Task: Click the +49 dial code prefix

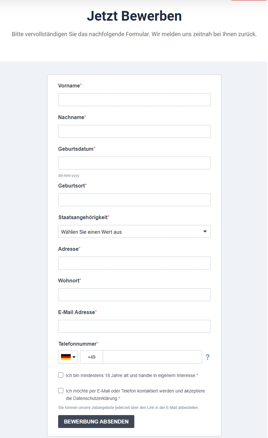Action: click(x=92, y=357)
